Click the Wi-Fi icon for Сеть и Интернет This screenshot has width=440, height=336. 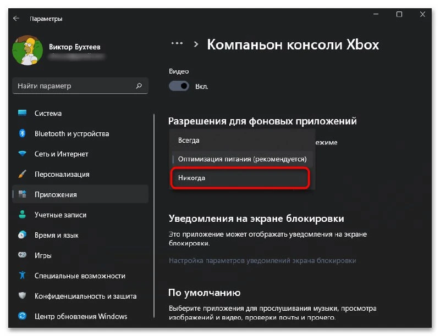click(x=22, y=154)
